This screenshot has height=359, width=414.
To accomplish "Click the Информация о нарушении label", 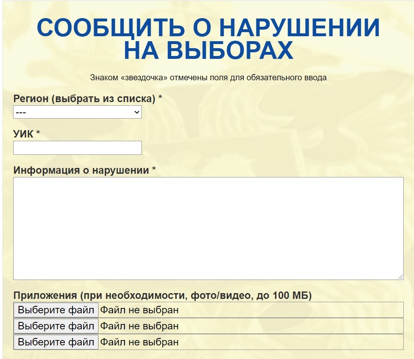I will (81, 170).
